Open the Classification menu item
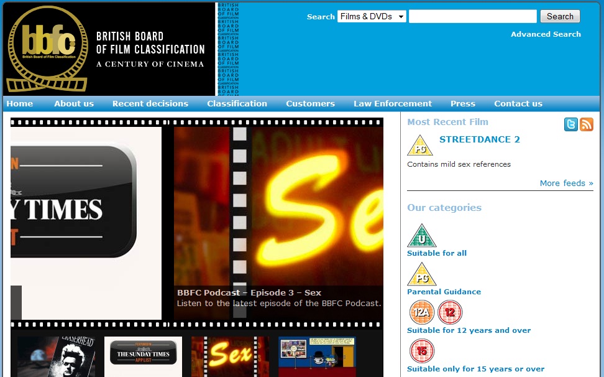The width and height of the screenshot is (604, 377). (x=237, y=104)
